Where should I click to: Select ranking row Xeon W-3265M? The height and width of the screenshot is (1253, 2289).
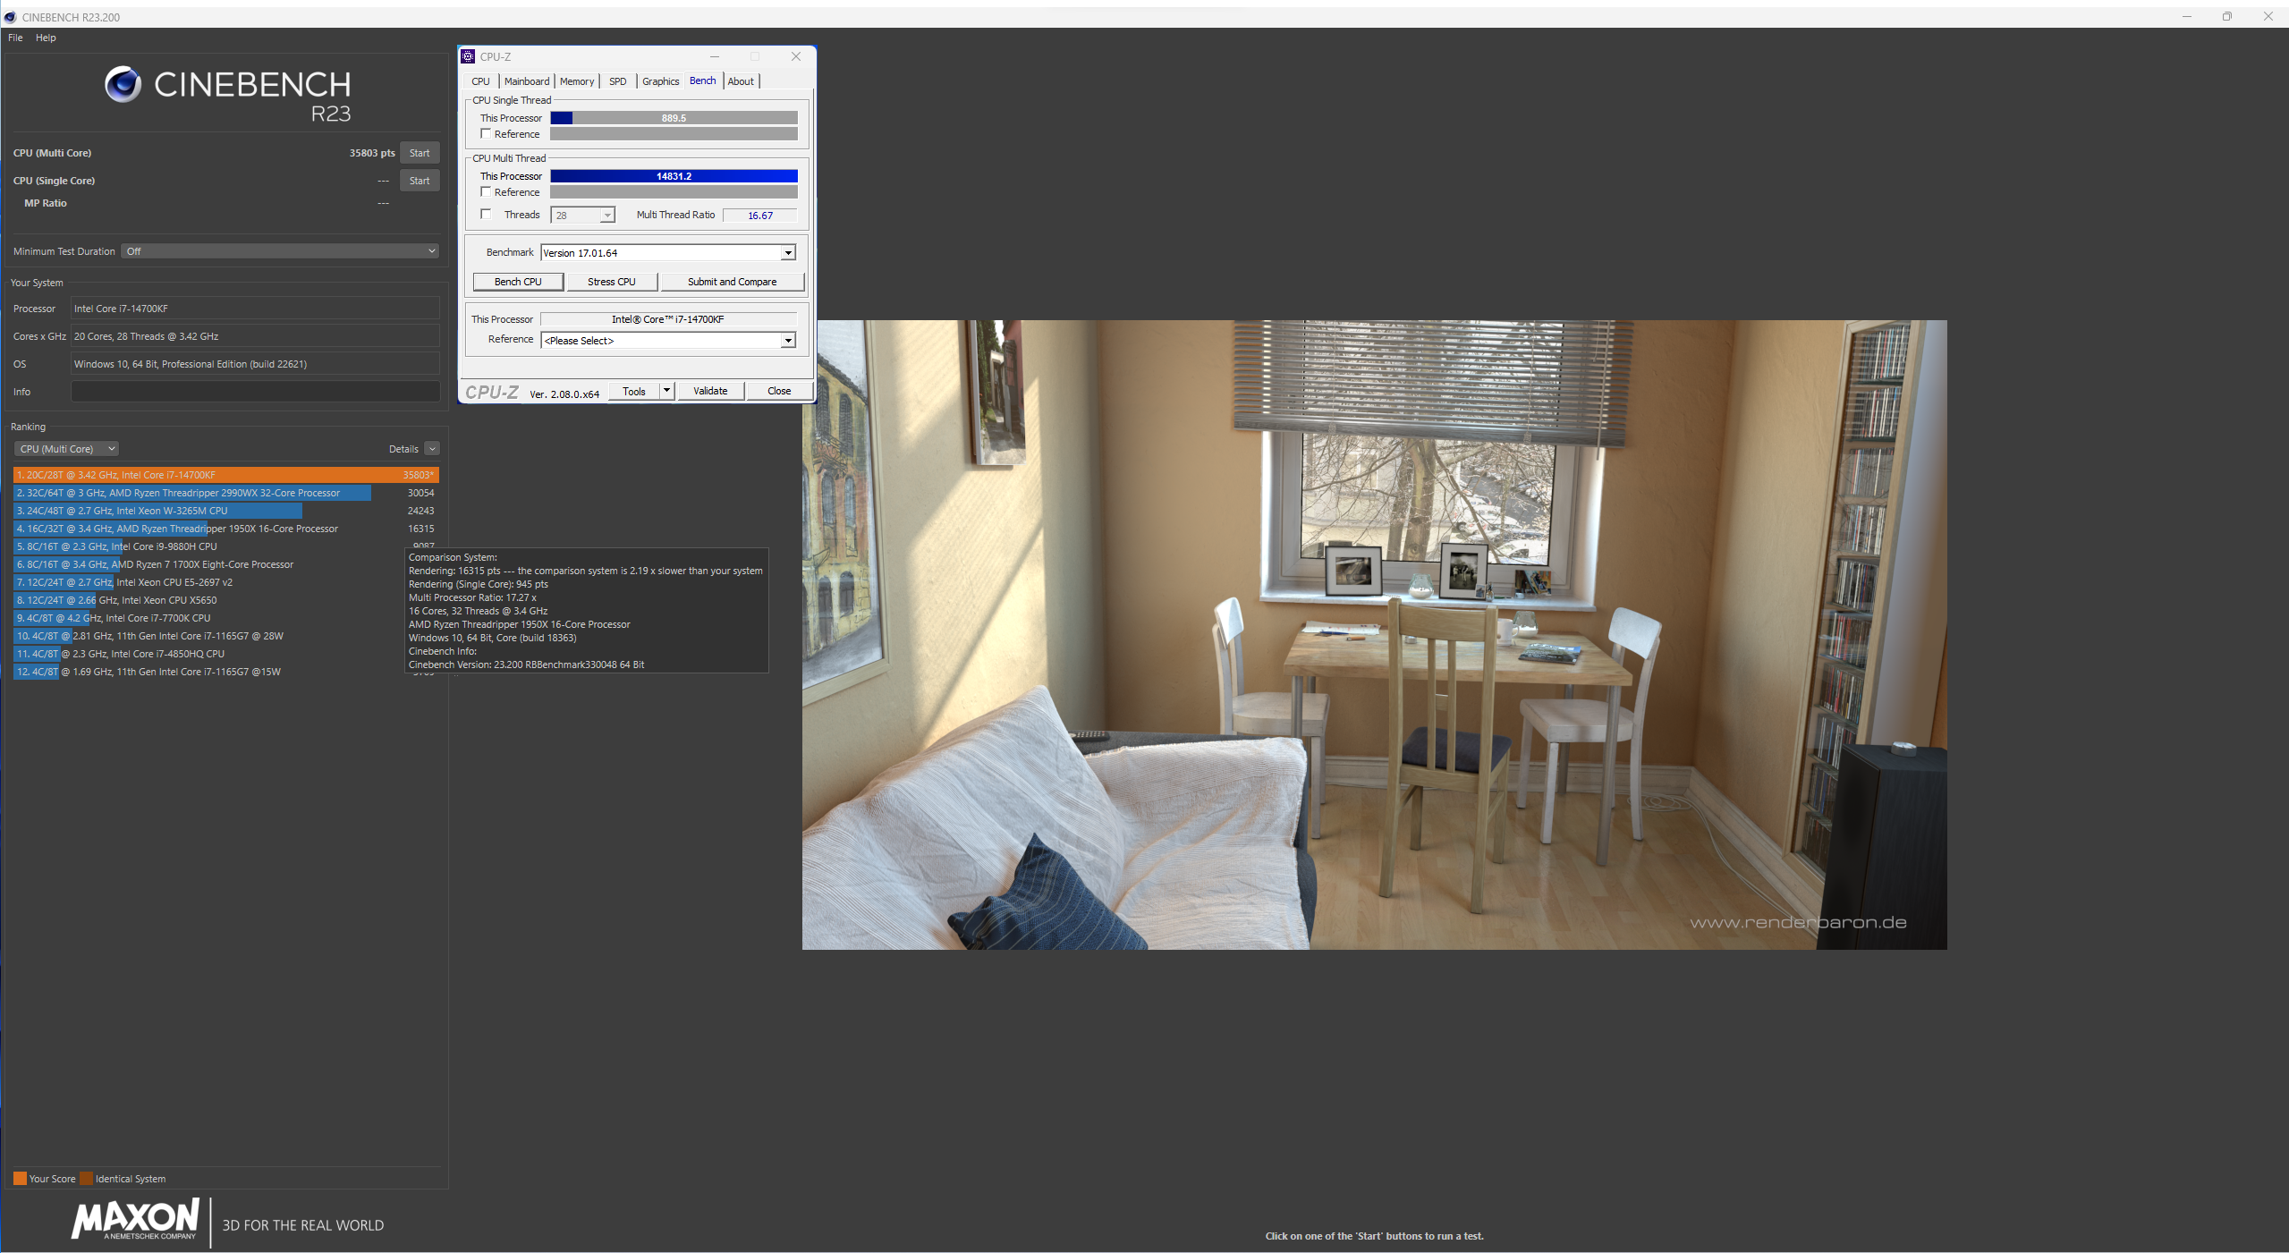click(226, 511)
